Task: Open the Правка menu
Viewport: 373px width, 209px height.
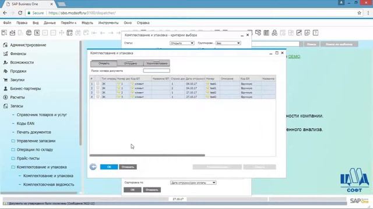Action: point(22,23)
